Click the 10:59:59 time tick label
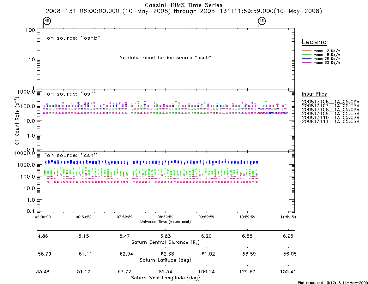Viewport: 368px width, 284px height. (x=247, y=217)
